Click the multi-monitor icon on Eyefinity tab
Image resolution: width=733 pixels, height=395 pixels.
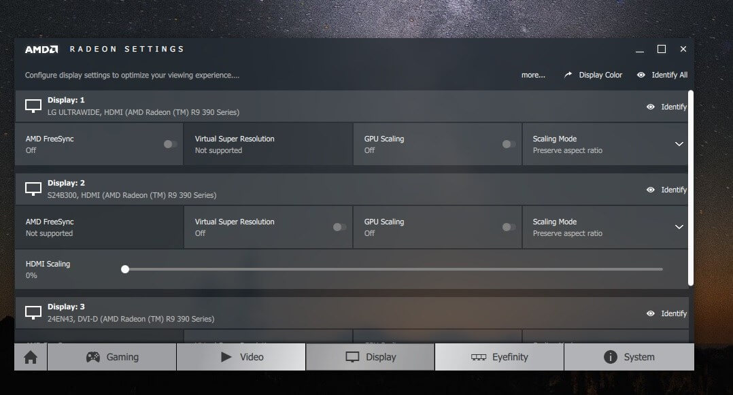pyautogui.click(x=479, y=357)
